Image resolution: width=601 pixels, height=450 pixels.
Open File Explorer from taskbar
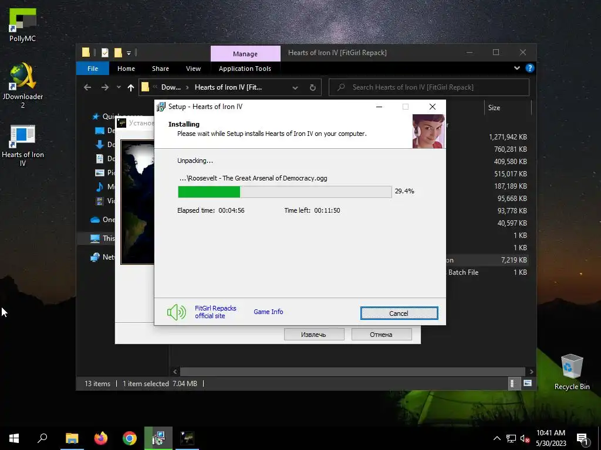pyautogui.click(x=72, y=438)
